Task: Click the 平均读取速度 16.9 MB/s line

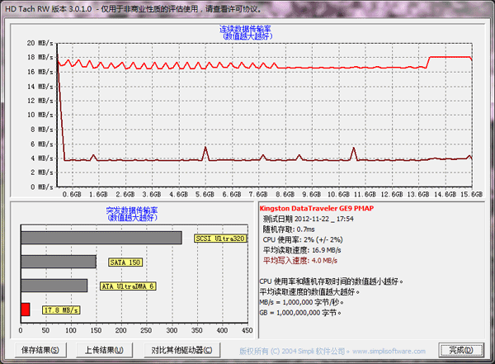Action: pyautogui.click(x=302, y=250)
